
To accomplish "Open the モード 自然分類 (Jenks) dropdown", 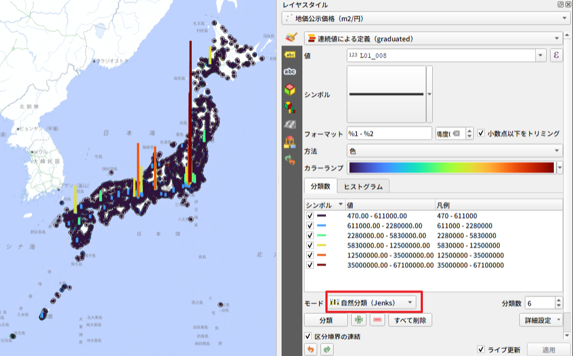I will (x=371, y=302).
